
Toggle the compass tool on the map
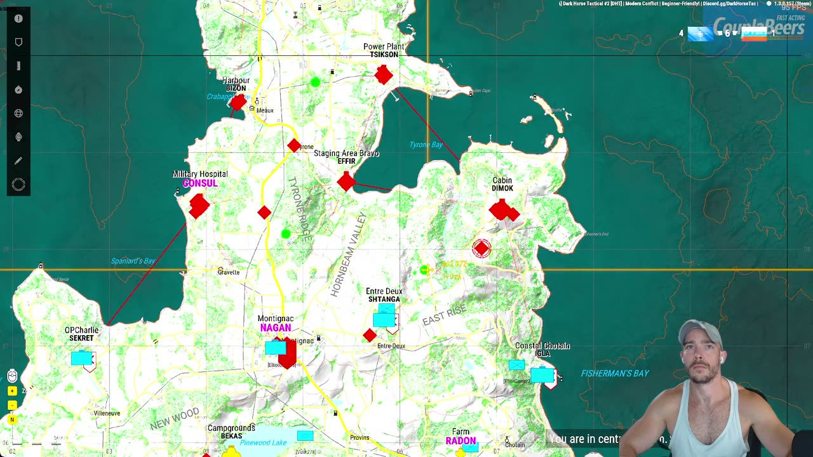pyautogui.click(x=18, y=89)
